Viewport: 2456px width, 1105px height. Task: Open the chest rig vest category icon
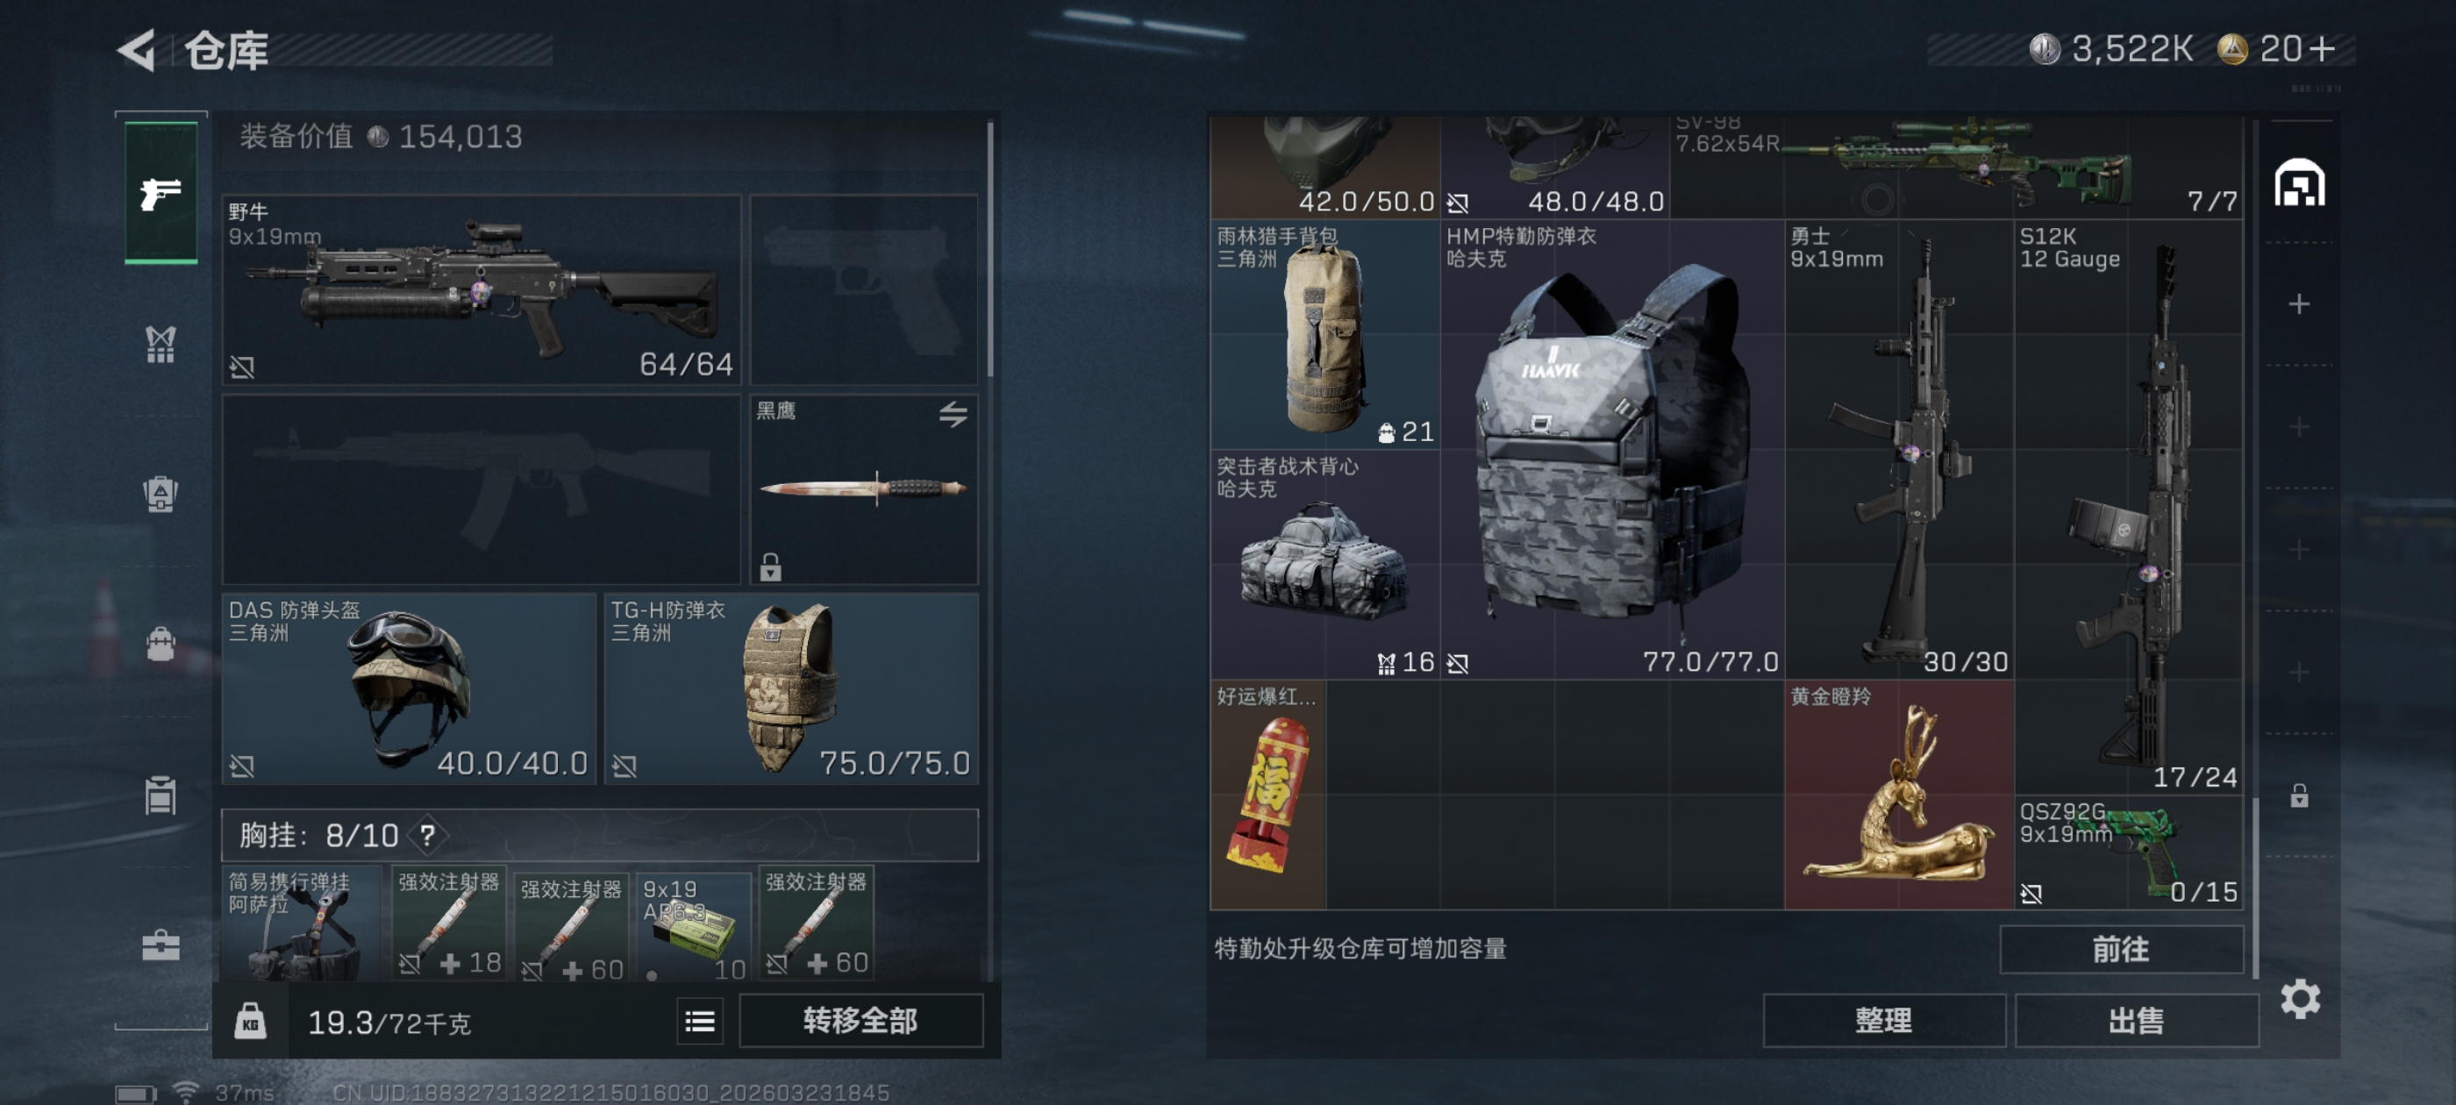tap(161, 344)
